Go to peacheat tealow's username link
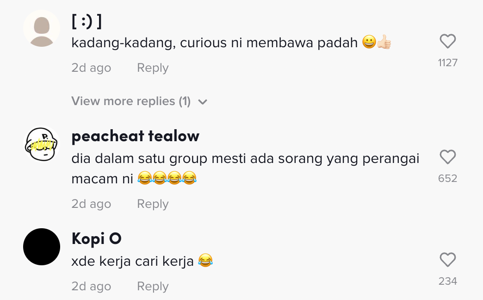Screen dimensions: 483x300 point(136,136)
